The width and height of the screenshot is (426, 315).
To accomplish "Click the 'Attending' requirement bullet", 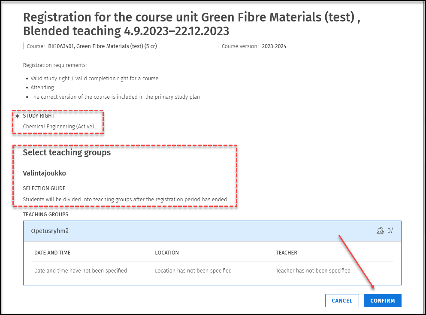I will pos(42,88).
